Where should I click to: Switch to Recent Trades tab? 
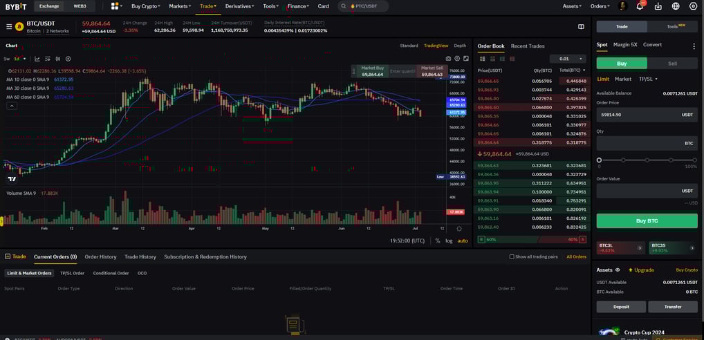(528, 46)
